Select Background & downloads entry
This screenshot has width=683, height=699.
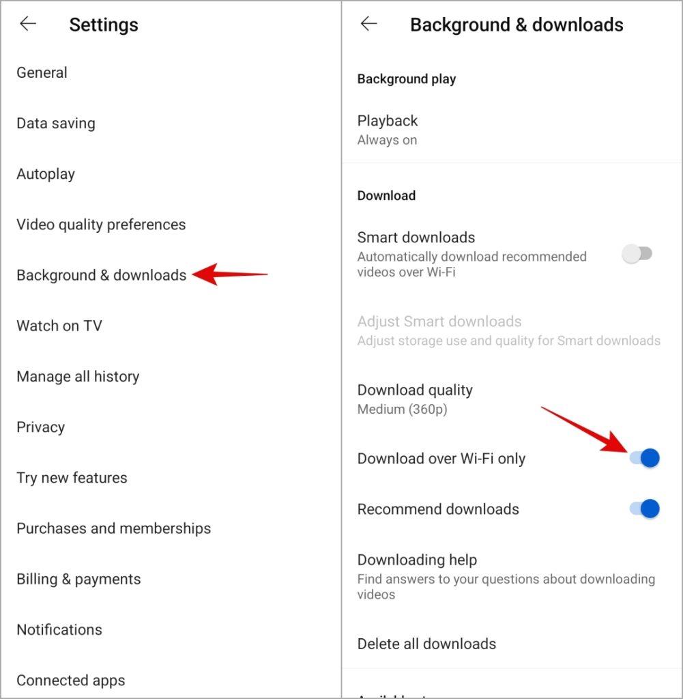(171, 275)
